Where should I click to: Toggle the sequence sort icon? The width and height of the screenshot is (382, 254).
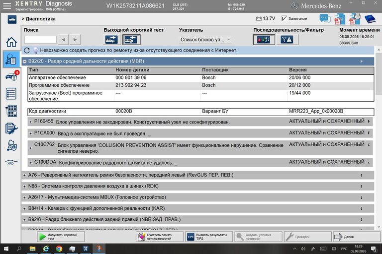264,40
